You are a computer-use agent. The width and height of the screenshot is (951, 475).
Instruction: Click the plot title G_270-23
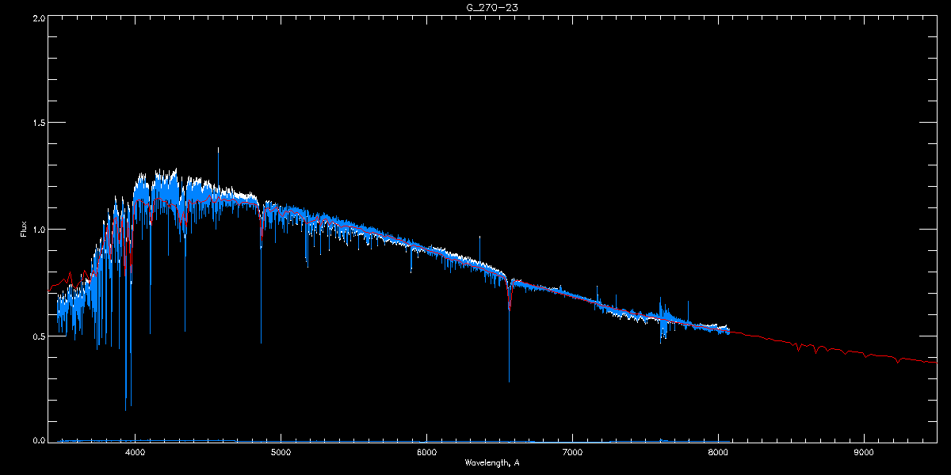pyautogui.click(x=491, y=7)
